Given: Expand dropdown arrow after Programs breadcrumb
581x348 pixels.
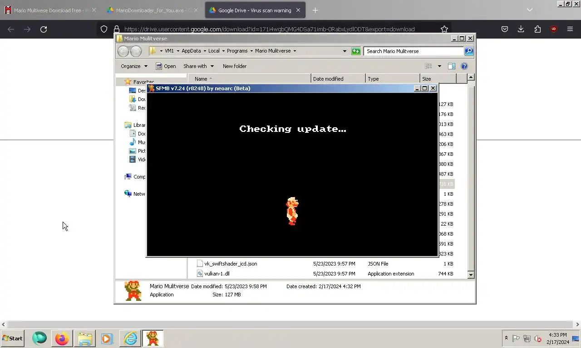Looking at the screenshot, I should click(x=251, y=51).
